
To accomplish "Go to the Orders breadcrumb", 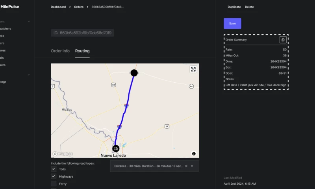I will [78, 7].
